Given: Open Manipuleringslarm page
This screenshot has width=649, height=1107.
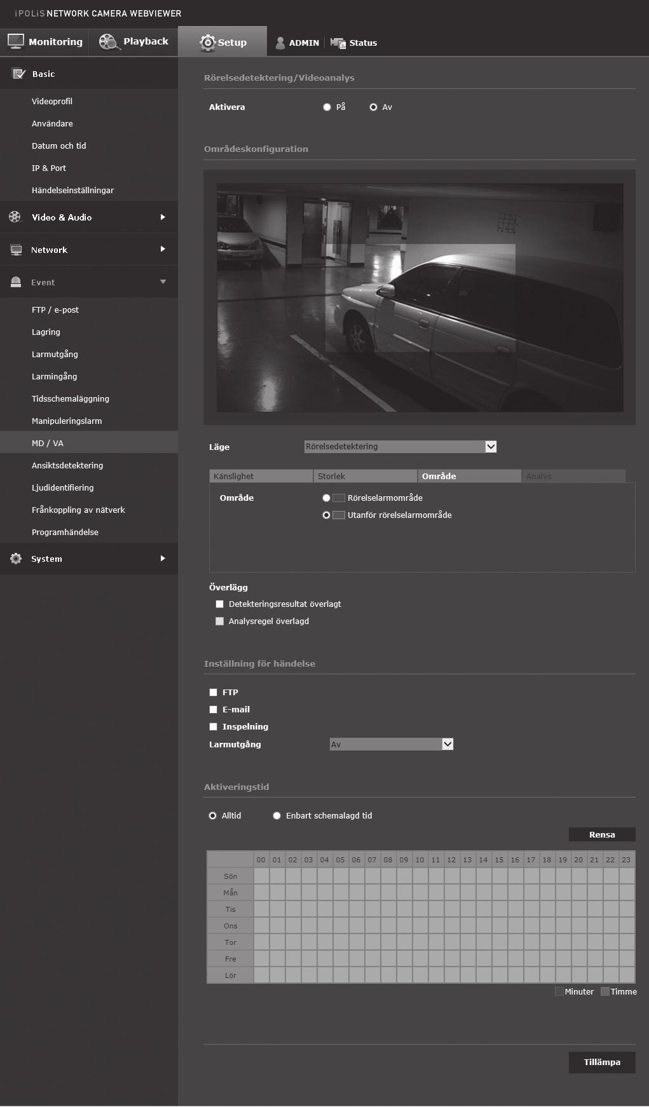Looking at the screenshot, I should click(x=67, y=421).
